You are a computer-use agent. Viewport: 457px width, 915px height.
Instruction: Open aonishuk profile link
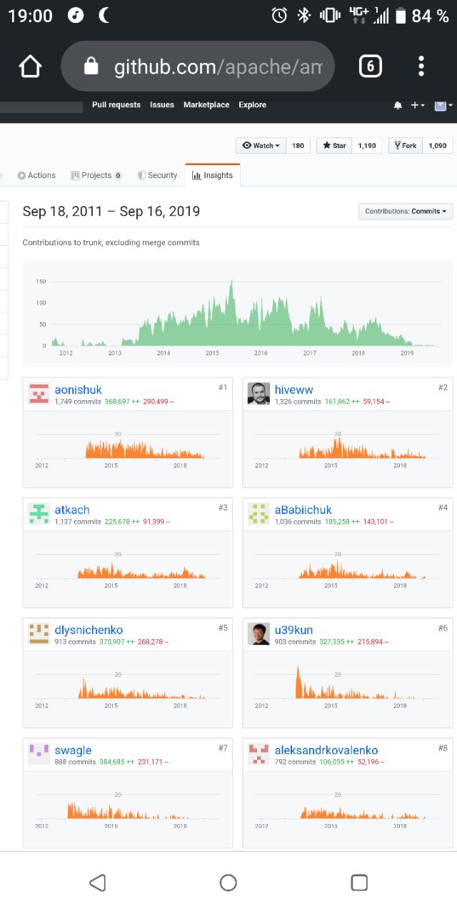(79, 390)
